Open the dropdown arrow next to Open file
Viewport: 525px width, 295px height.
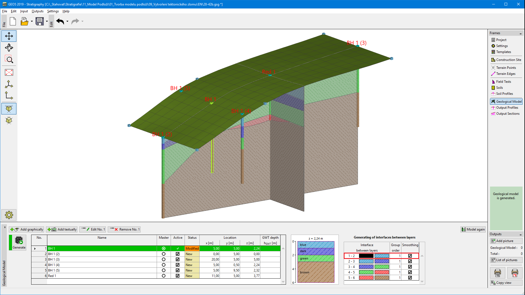pyautogui.click(x=32, y=21)
